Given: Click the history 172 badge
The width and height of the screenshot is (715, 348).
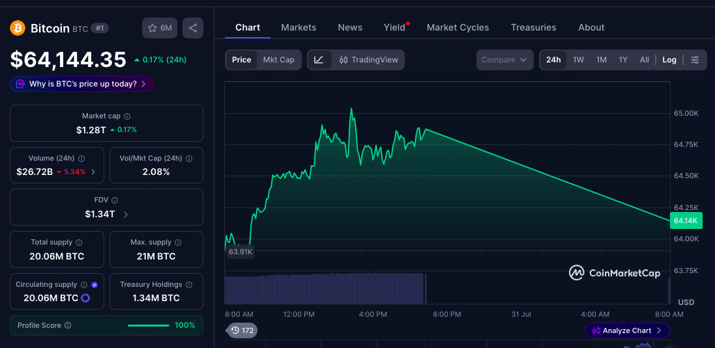Looking at the screenshot, I should [242, 330].
